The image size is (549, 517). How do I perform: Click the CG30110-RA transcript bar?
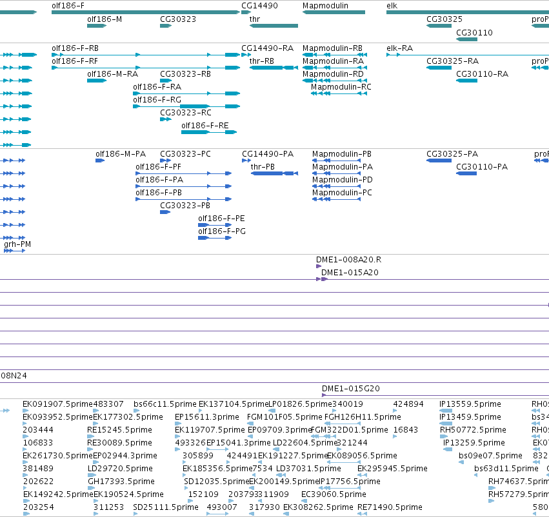tap(466, 81)
